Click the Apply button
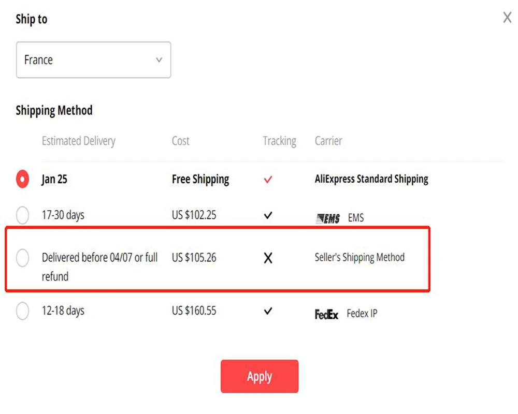518x414 pixels. click(260, 376)
